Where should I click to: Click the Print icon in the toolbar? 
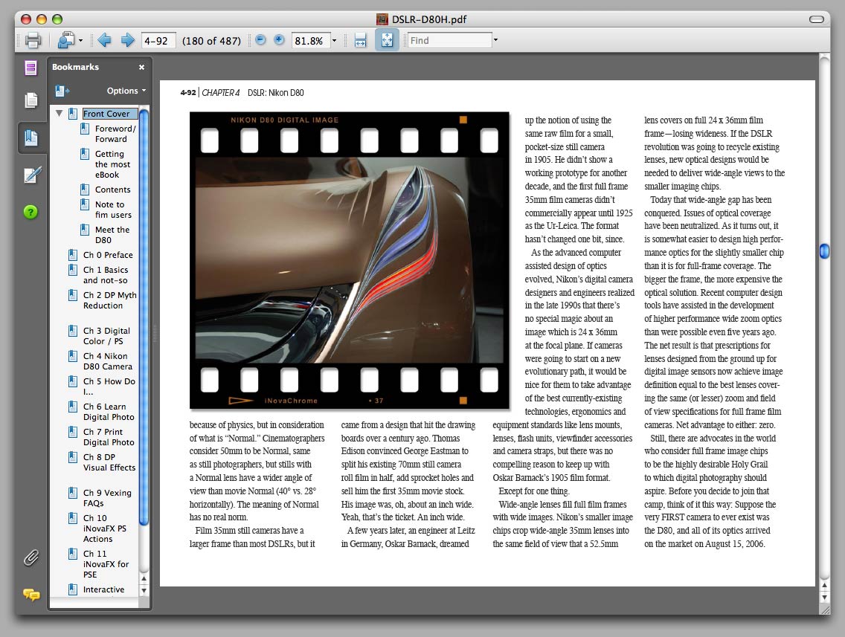[33, 40]
